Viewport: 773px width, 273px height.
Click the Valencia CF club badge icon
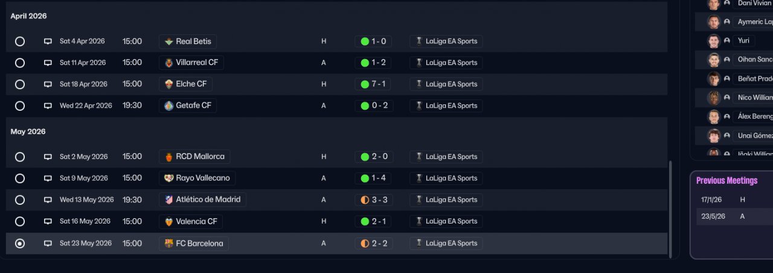coord(169,221)
